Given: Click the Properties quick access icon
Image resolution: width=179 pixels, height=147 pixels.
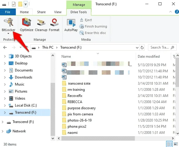Looking at the screenshot, I should click(14, 4).
